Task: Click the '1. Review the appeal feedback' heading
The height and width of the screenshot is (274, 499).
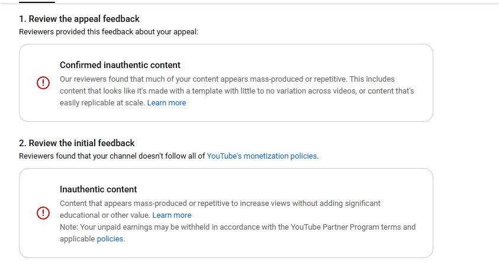Action: [x=79, y=19]
